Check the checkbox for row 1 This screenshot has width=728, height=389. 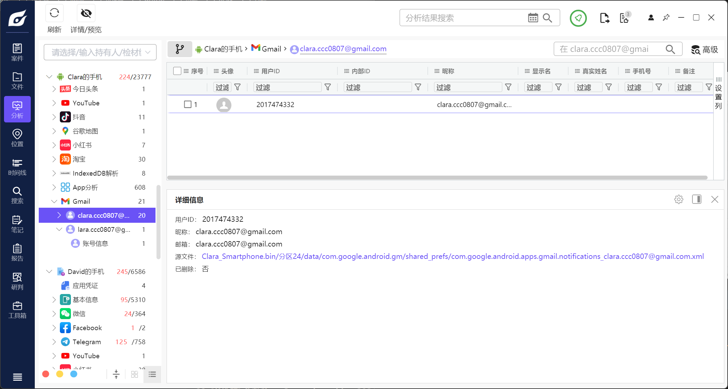point(188,104)
